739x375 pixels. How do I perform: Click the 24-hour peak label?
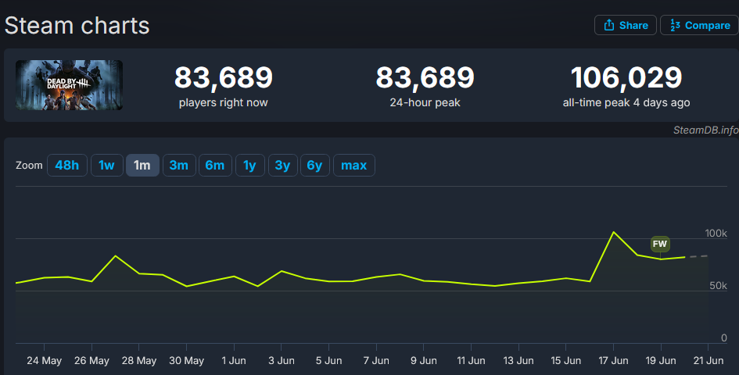tap(425, 102)
